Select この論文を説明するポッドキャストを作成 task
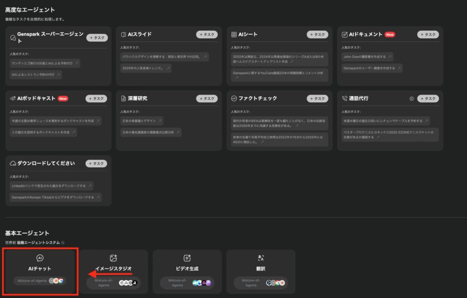 pos(43,132)
